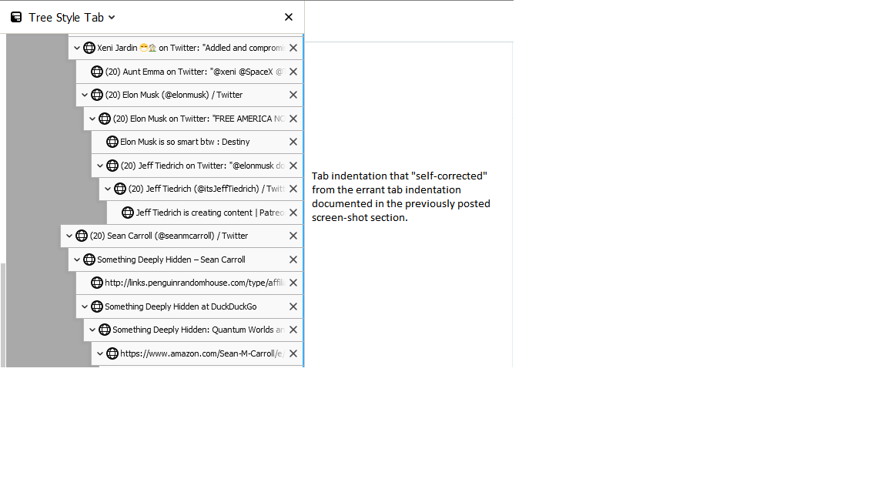Close the Elon Musk (@elonmusk) / Twitter tab

tap(293, 95)
